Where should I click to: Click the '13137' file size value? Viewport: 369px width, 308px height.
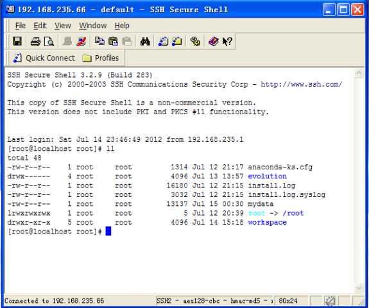pos(177,204)
